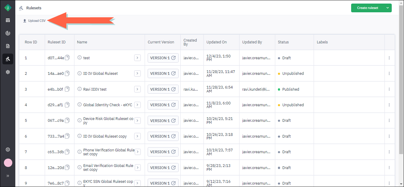The height and width of the screenshot is (187, 404).
Task: Open the settings gear in sidebar
Action: click(8, 72)
